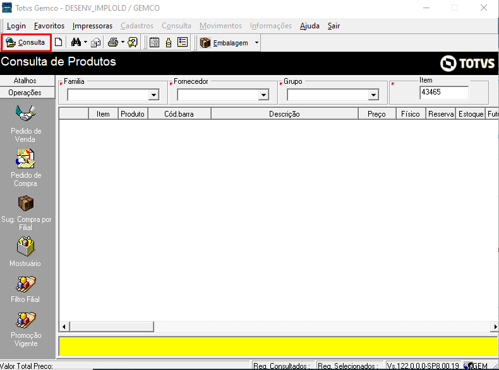Click the Reserva column header
This screenshot has height=370, width=499.
(x=441, y=113)
